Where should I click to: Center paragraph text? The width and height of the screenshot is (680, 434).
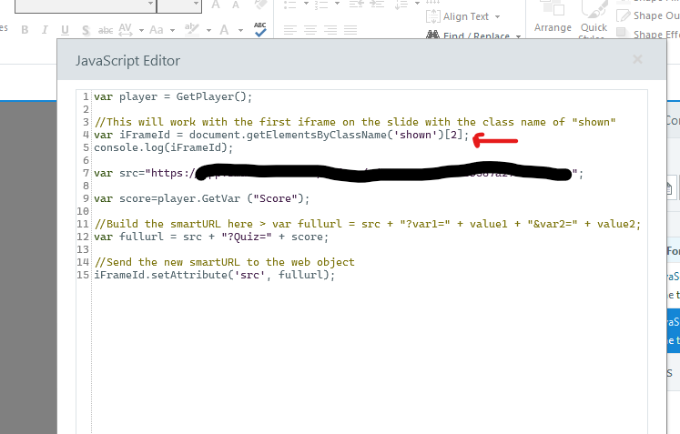click(x=310, y=30)
